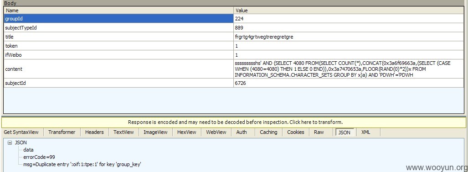The height and width of the screenshot is (172, 468).
Task: Switch to the Get SyntaxView tab
Action: 21,132
